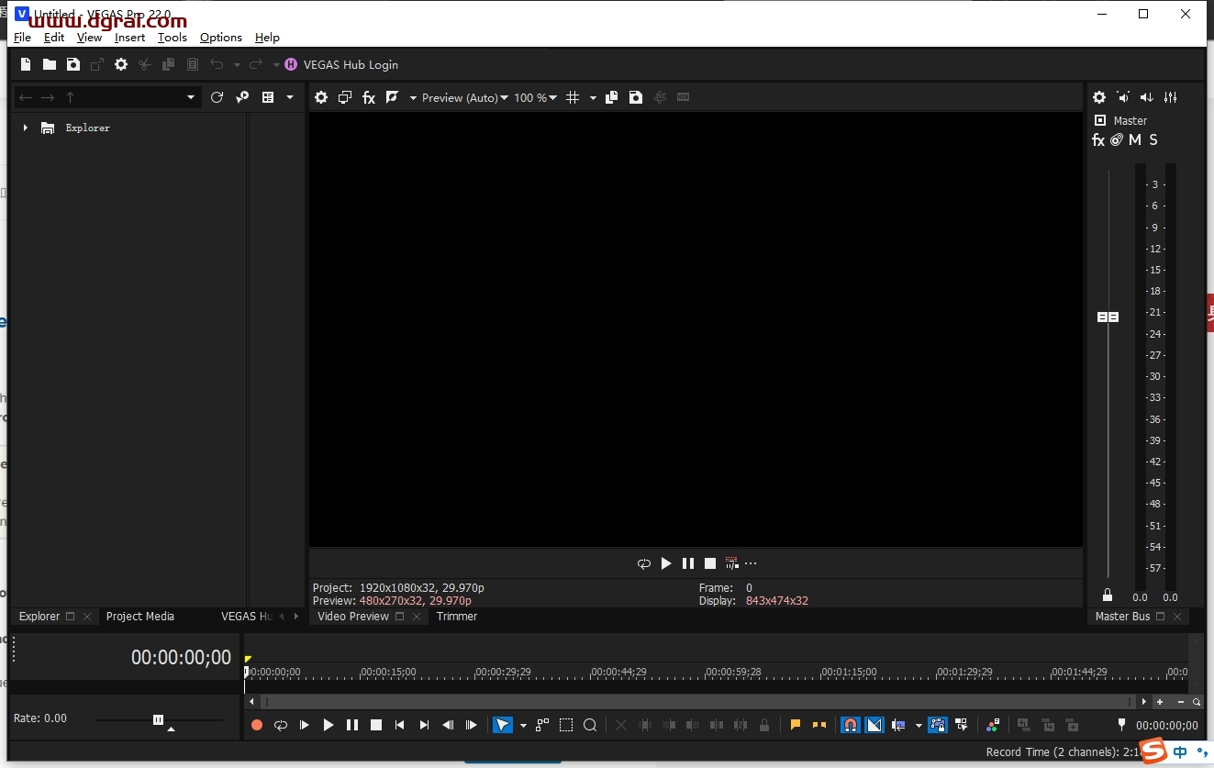
Task: Toggle Loop Playback in transport bar
Action: pos(281,725)
